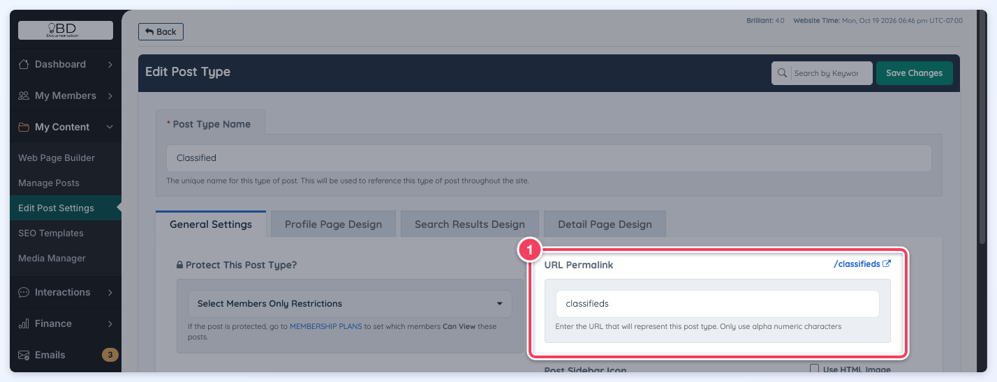
Task: Open Web Page Builder in sidebar
Action: pyautogui.click(x=57, y=158)
